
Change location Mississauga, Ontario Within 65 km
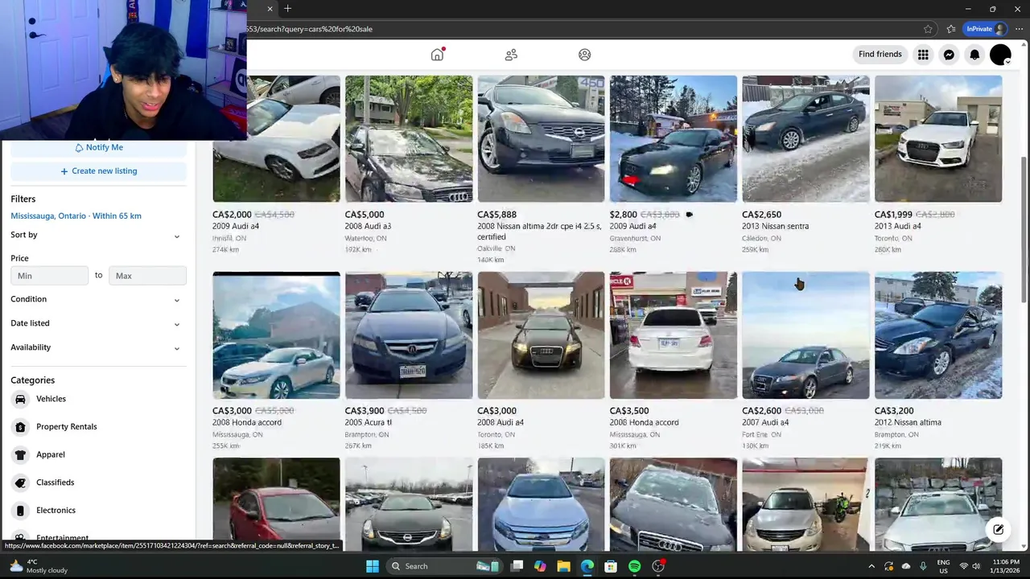76,216
